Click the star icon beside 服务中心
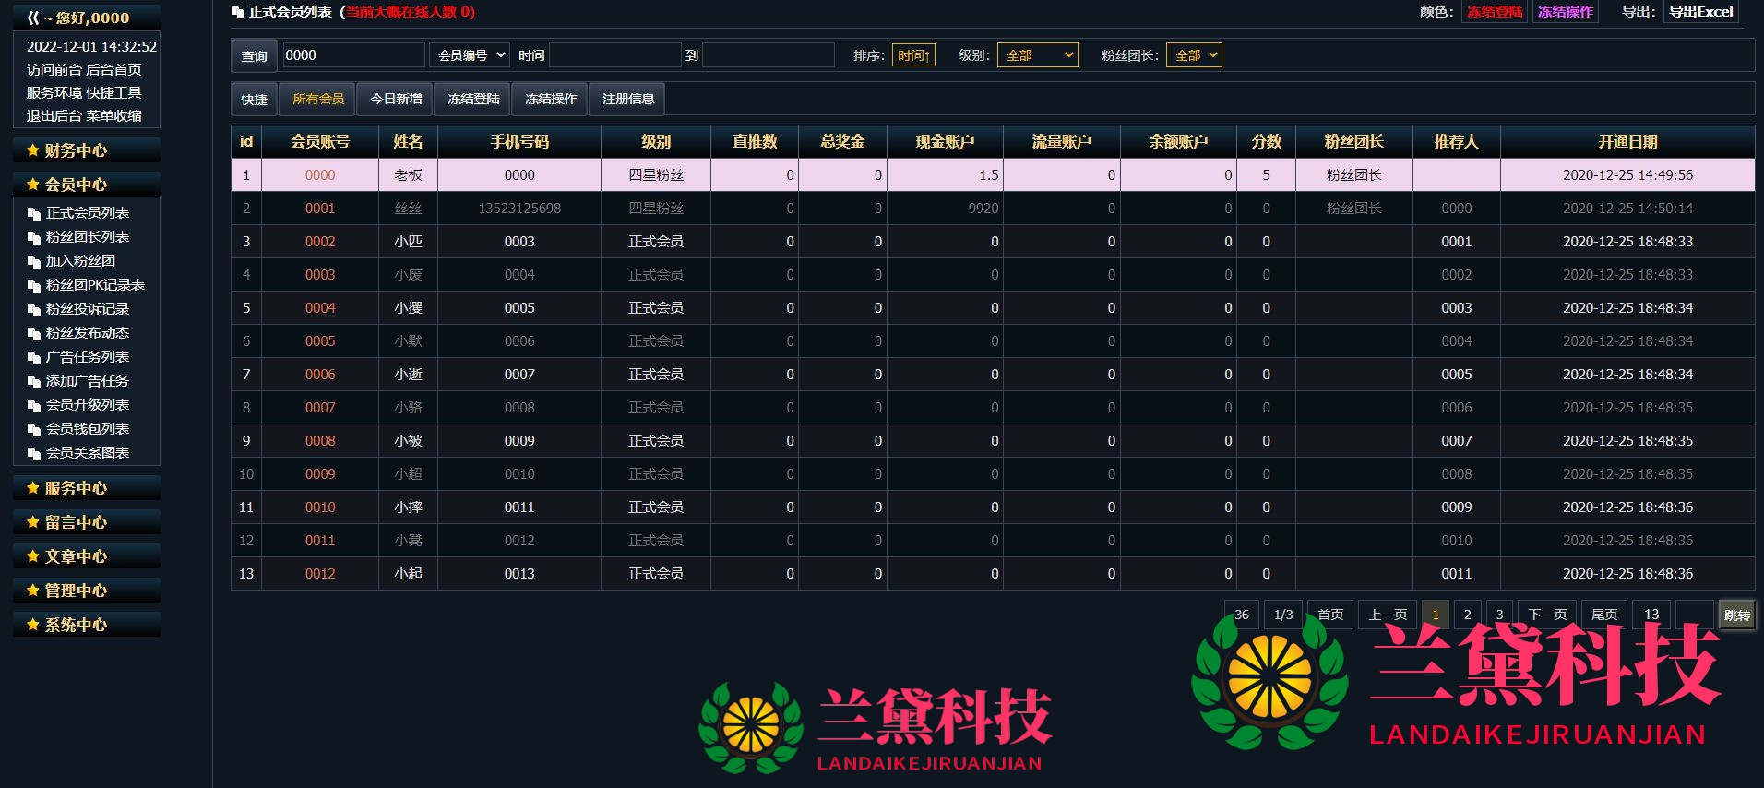Screen dimensions: 1764x788 33,488
